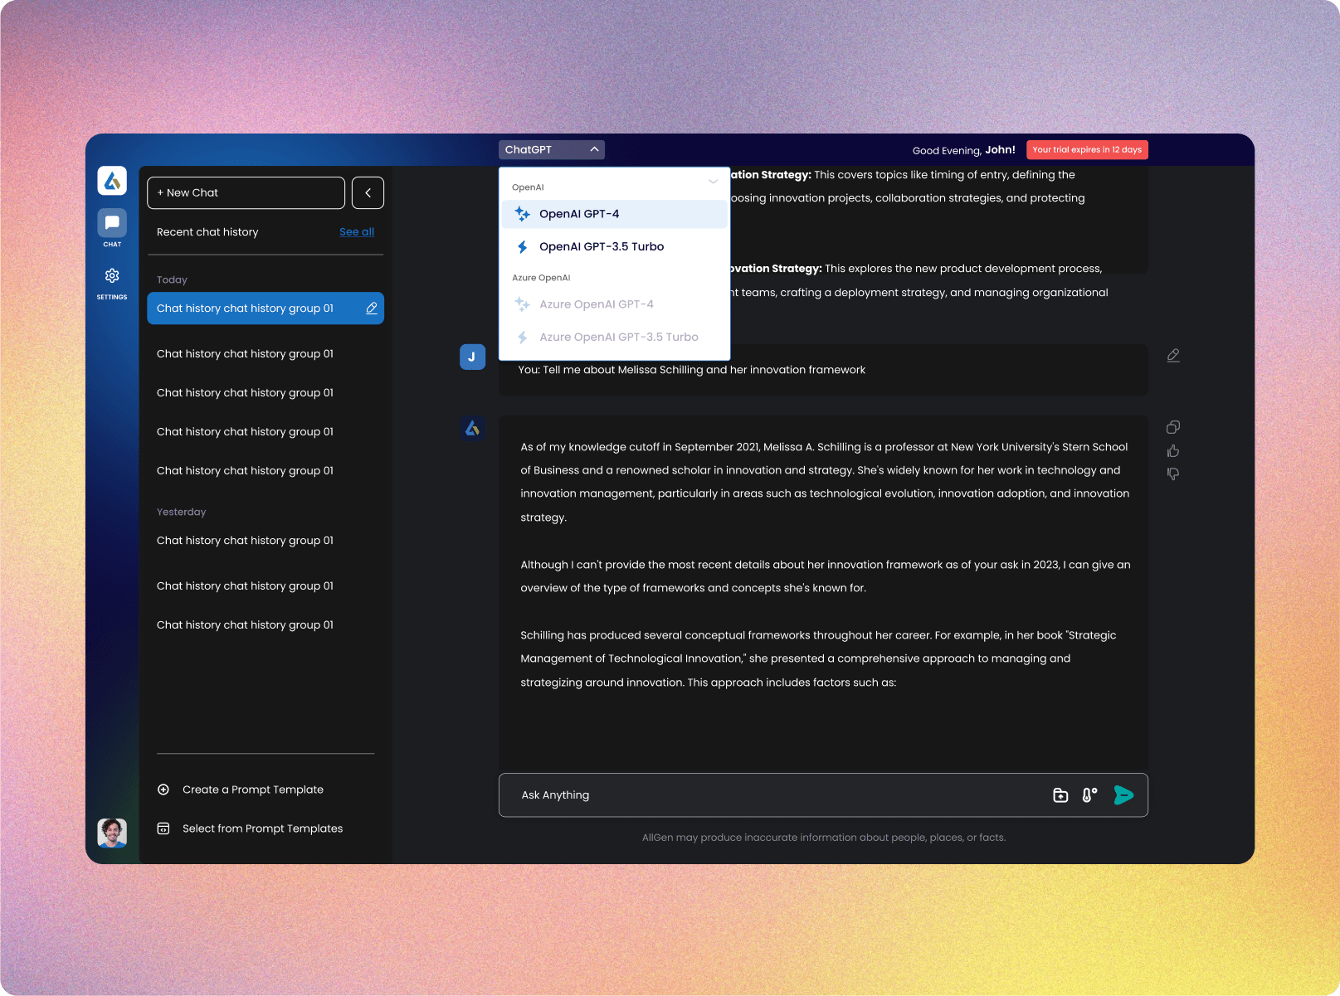Screen dimensions: 1340x996
Task: Click the Yesterday section label
Action: click(x=181, y=512)
